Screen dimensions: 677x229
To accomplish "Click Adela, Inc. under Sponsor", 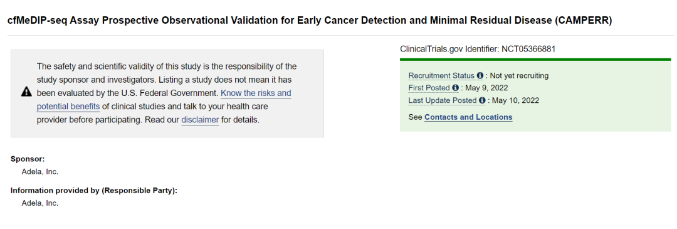I will pyautogui.click(x=39, y=171).
